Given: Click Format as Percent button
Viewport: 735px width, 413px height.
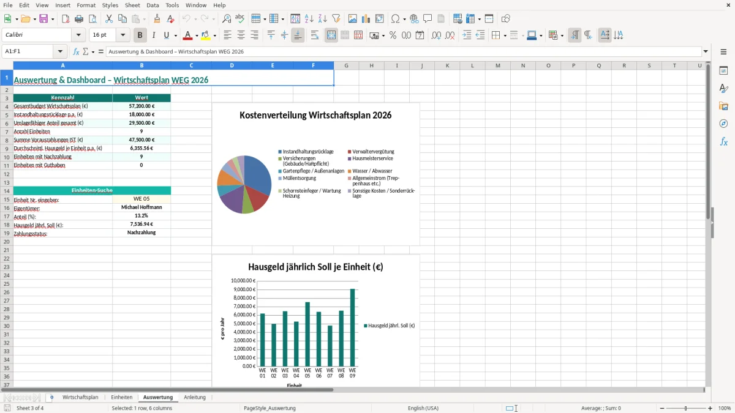Looking at the screenshot, I should (393, 35).
